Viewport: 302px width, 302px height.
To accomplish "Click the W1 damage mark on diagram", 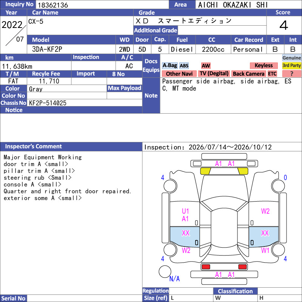I will [x=265, y=250].
